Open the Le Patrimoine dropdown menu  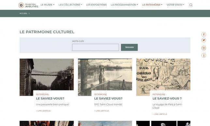pyautogui.click(x=152, y=5)
